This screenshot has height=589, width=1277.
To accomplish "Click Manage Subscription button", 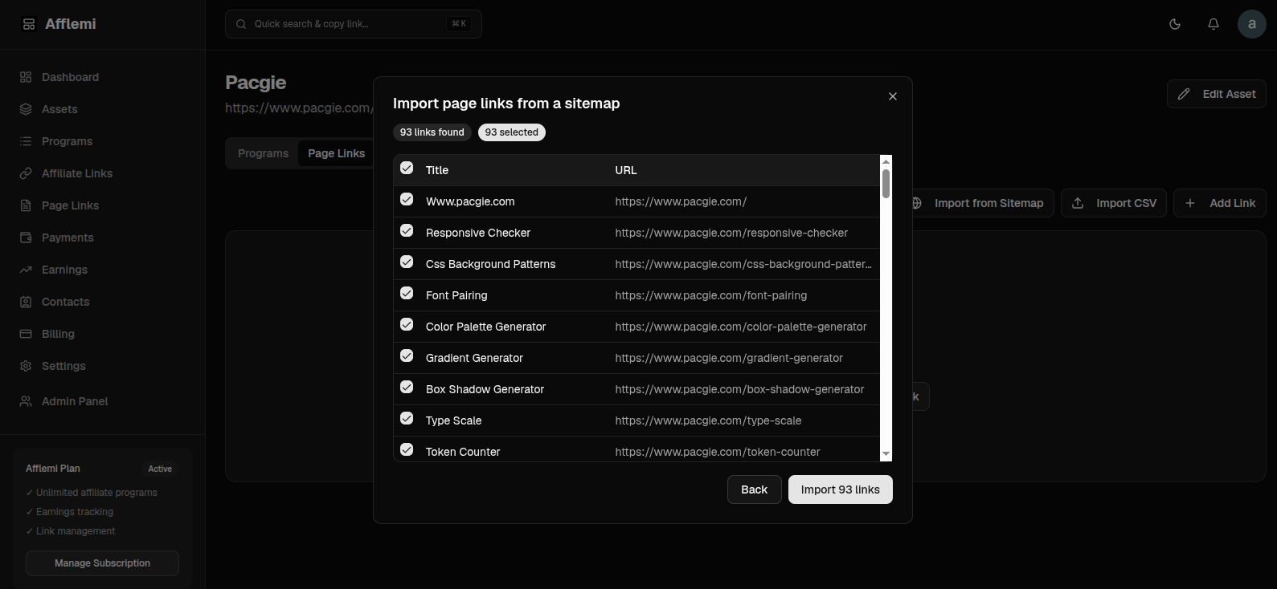I will (102, 563).
